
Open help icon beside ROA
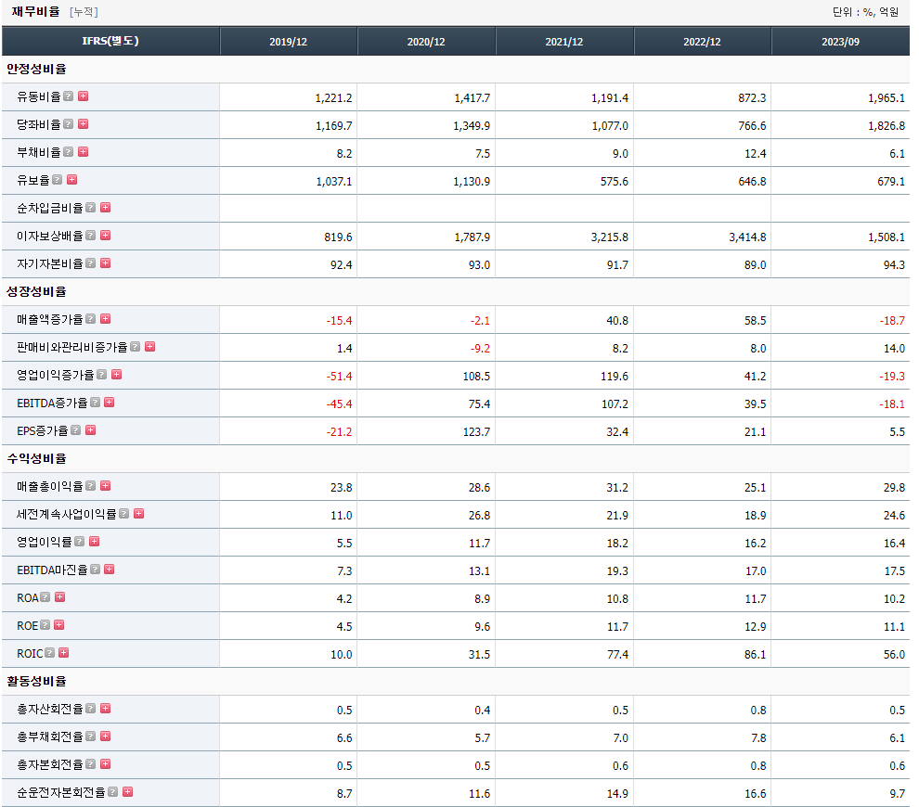[x=45, y=596]
